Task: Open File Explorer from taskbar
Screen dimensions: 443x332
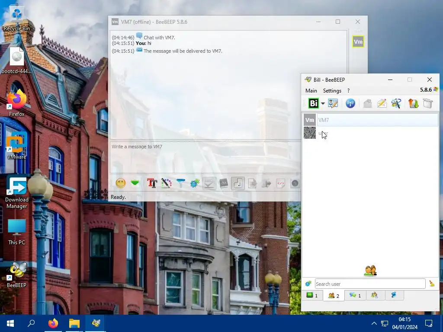Action: [x=74, y=323]
